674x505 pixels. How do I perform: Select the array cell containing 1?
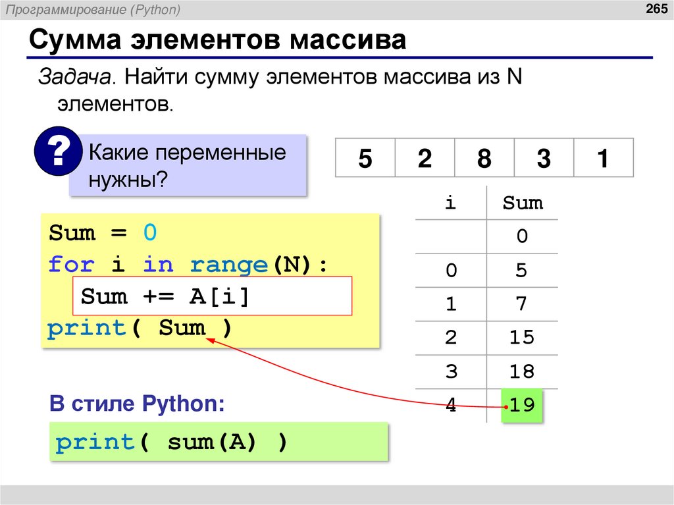point(602,158)
